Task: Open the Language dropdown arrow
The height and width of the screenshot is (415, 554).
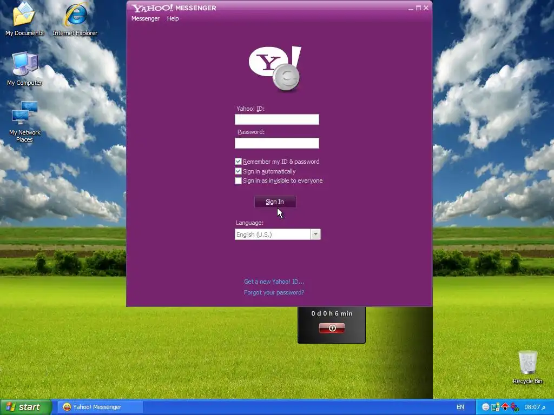Action: click(315, 235)
